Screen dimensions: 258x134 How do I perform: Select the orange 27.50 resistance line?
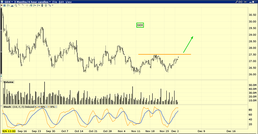click(164, 54)
